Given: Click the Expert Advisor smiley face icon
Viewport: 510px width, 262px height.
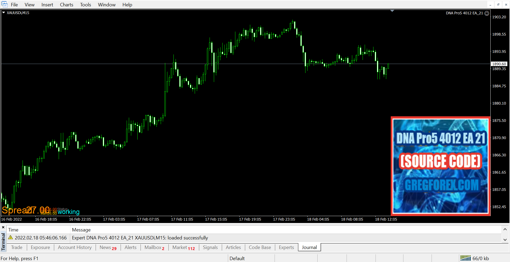Looking at the screenshot, I should 487,13.
